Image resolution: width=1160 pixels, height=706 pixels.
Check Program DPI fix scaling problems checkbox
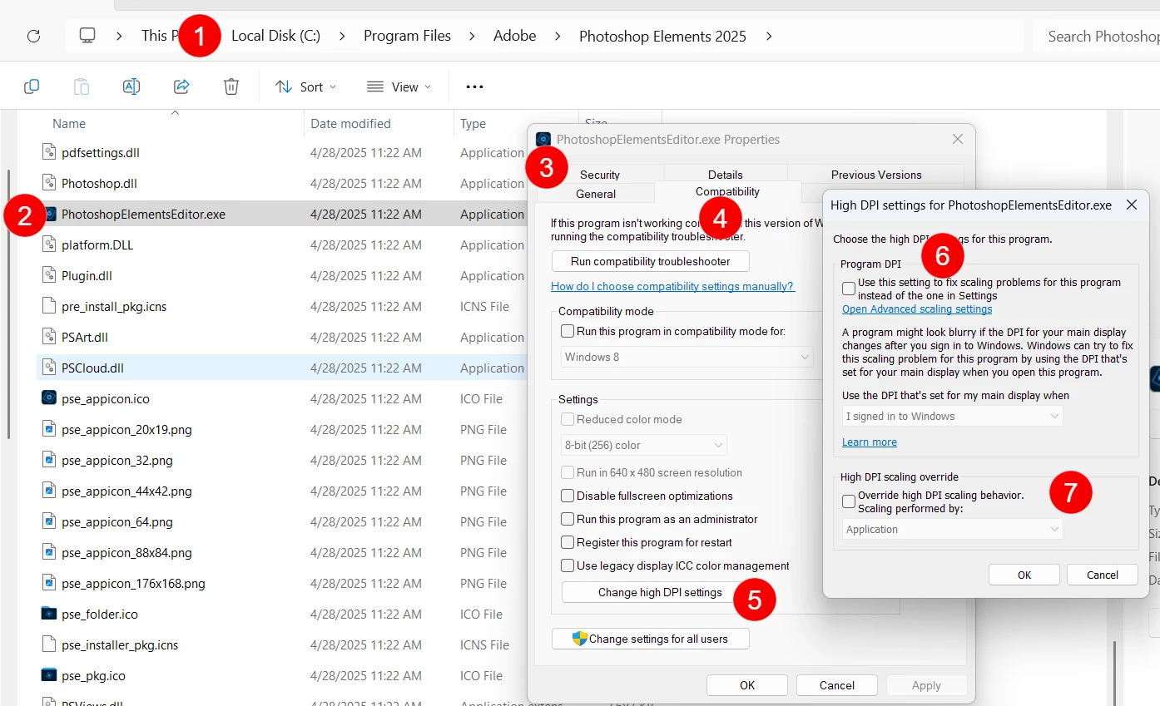coord(849,289)
